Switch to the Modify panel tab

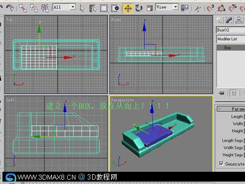coord(229,21)
